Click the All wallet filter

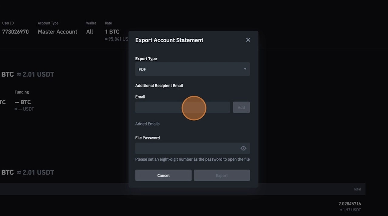pyautogui.click(x=89, y=31)
